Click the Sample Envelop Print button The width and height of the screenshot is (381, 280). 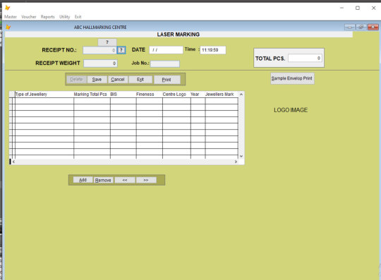292,78
